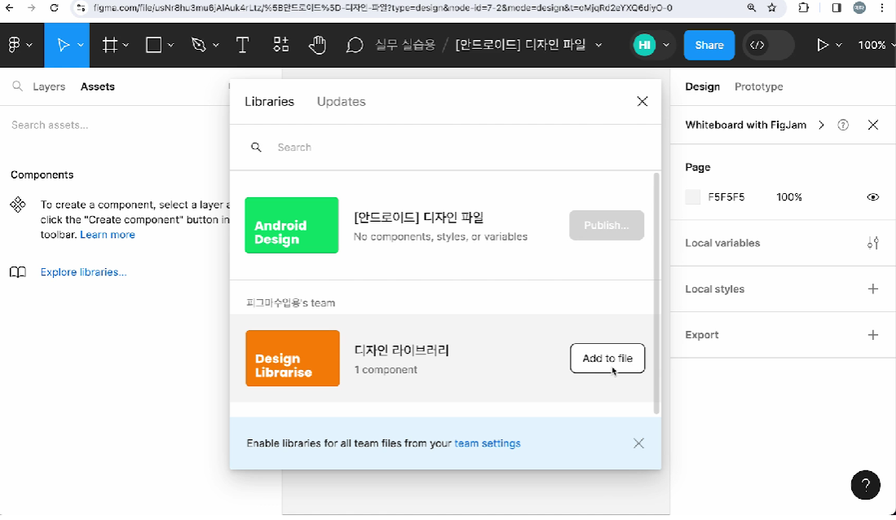The image size is (896, 520).
Task: Select the Pen tool
Action: (198, 45)
